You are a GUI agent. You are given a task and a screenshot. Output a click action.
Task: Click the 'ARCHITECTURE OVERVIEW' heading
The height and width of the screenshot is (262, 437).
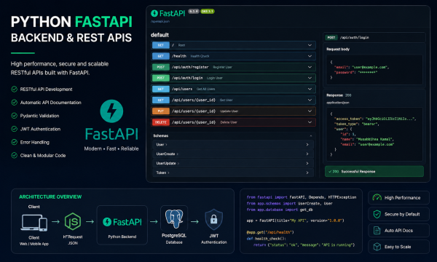point(50,196)
